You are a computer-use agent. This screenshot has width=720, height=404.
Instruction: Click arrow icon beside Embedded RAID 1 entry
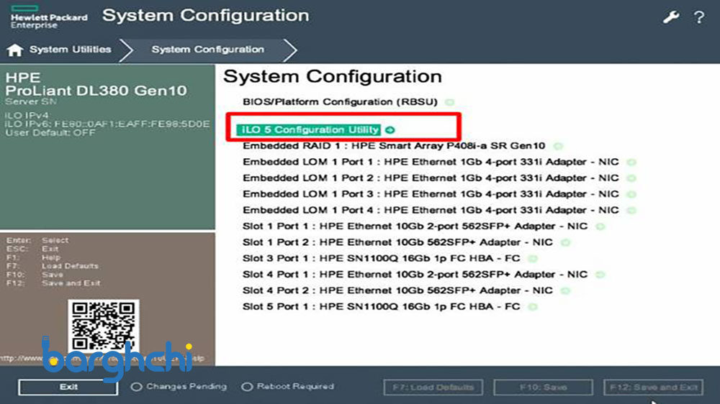pyautogui.click(x=557, y=146)
